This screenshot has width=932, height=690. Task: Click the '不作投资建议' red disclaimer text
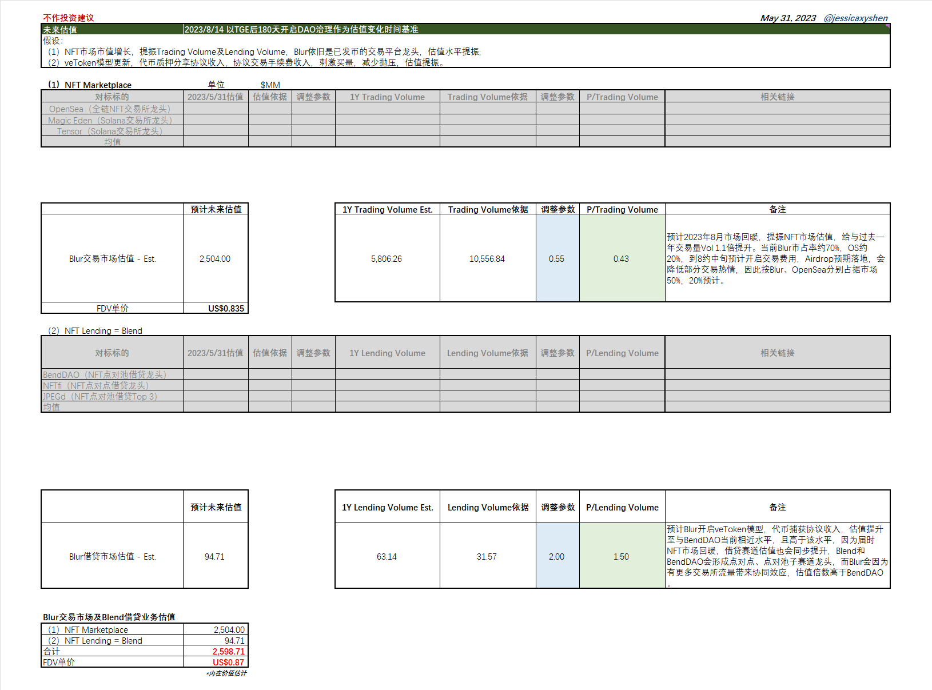69,18
